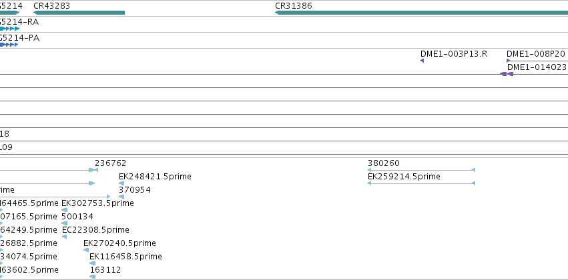Select the EK259214.5prime feature line
This screenshot has width=568, height=280.
[x=421, y=183]
